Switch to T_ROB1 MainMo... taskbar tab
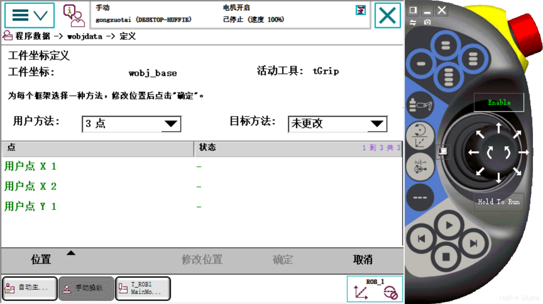This screenshot has width=543, height=304. pos(143,288)
